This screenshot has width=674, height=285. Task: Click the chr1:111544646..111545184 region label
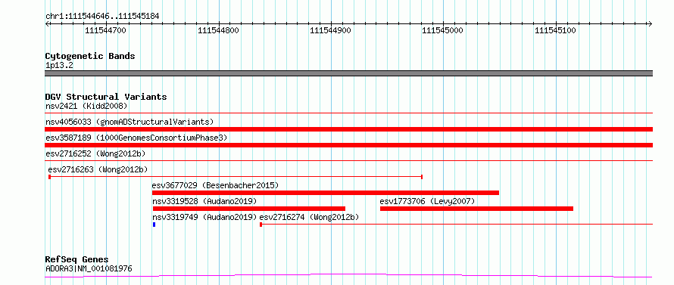pyautogui.click(x=102, y=17)
